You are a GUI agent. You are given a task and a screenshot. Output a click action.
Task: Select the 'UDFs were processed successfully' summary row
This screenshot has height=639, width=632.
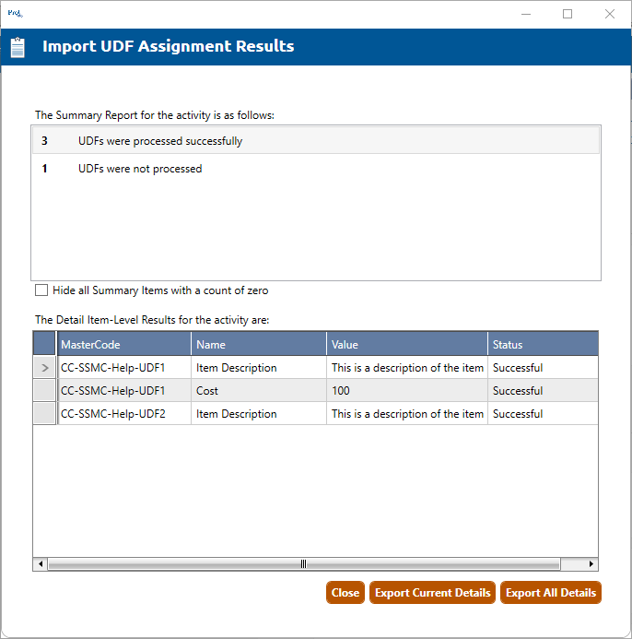click(316, 142)
